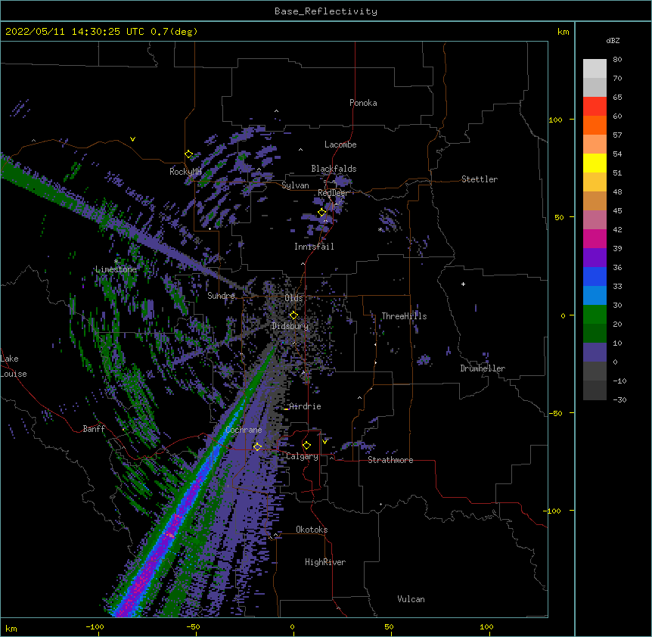Click the yellow V marker northwest of RockyMH
This screenshot has height=637, width=652.
click(x=132, y=139)
